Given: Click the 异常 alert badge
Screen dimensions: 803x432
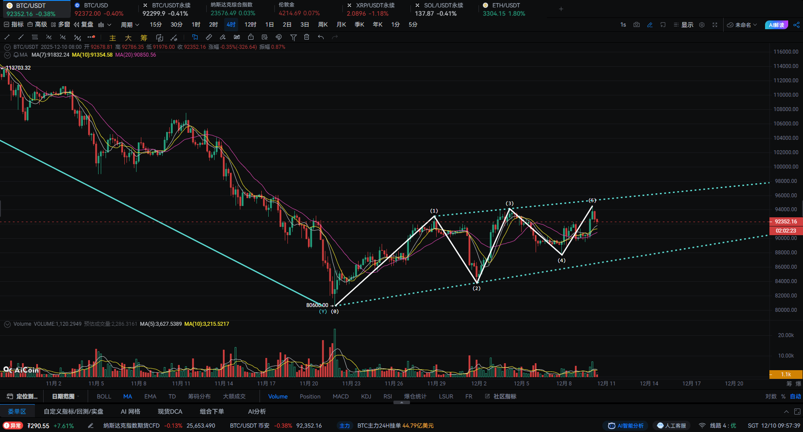Looking at the screenshot, I should click(x=13, y=425).
